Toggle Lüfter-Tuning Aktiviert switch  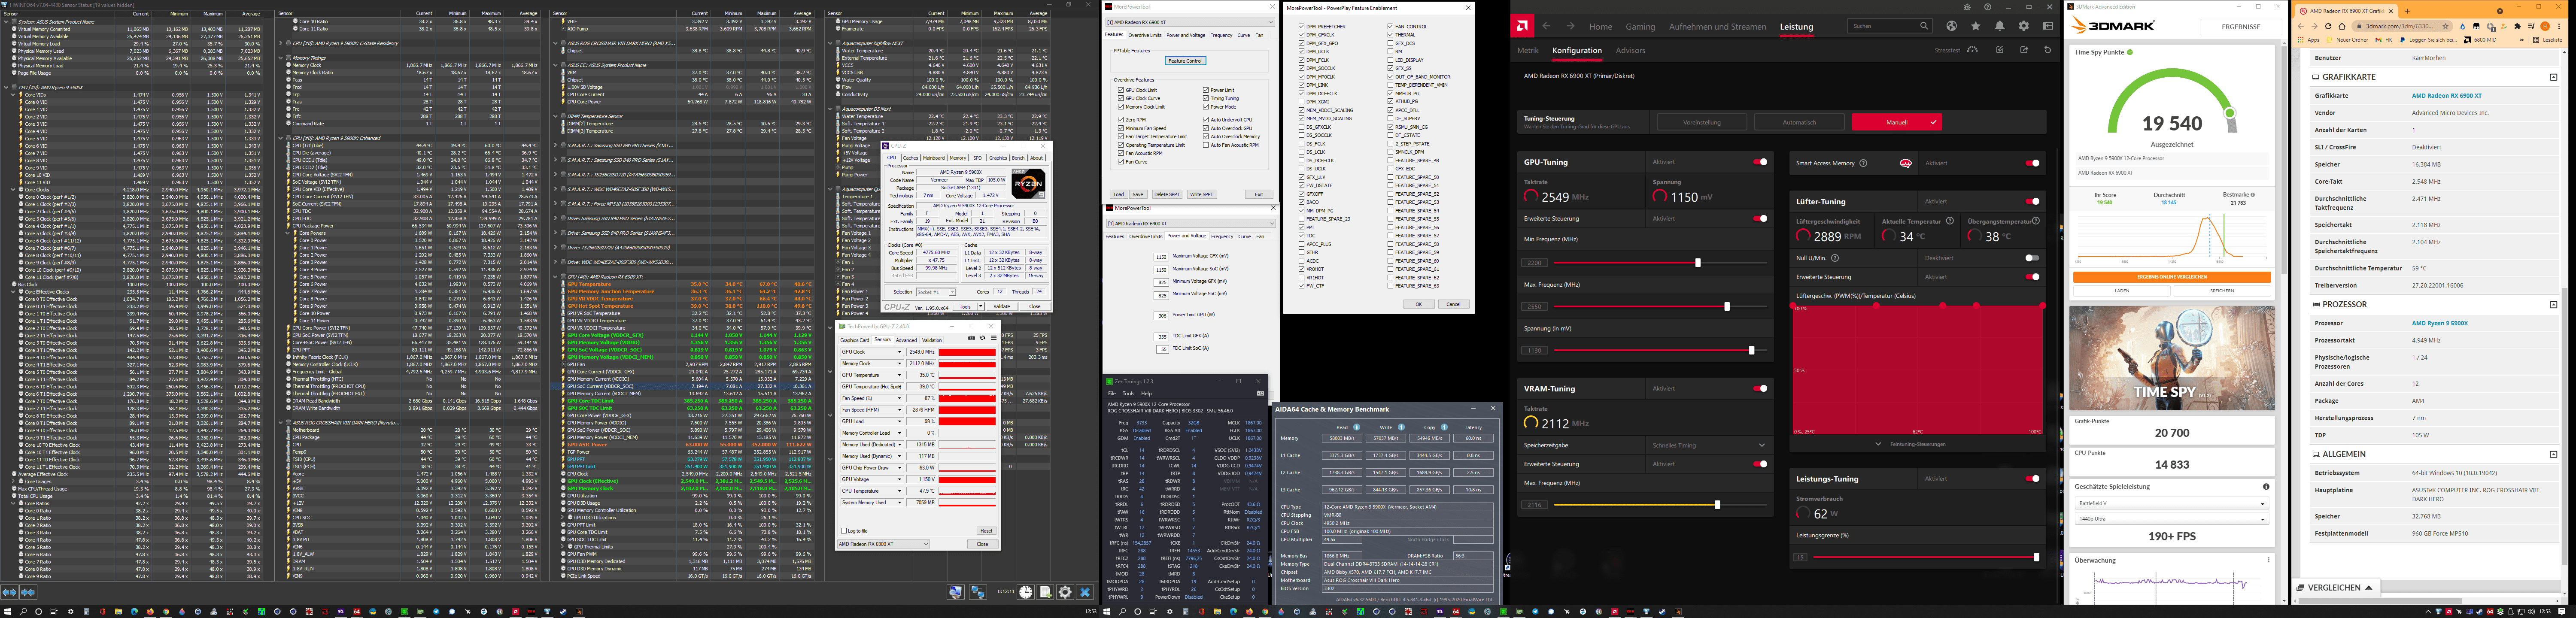point(2032,201)
